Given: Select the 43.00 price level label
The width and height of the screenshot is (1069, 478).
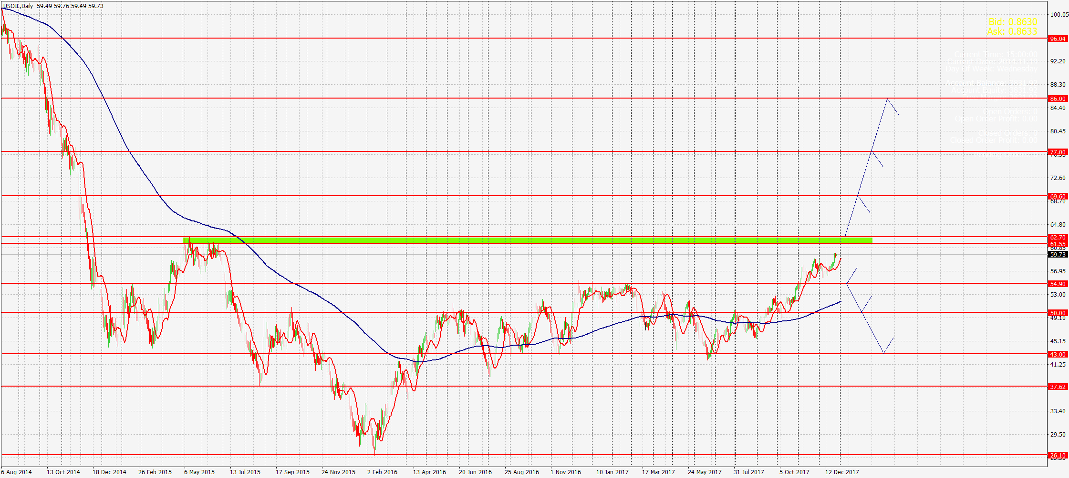Looking at the screenshot, I should click(x=1057, y=354).
